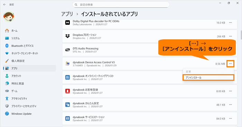The height and width of the screenshot is (127, 242).
Task: Open the Accounts person icon
Action: point(7,76)
